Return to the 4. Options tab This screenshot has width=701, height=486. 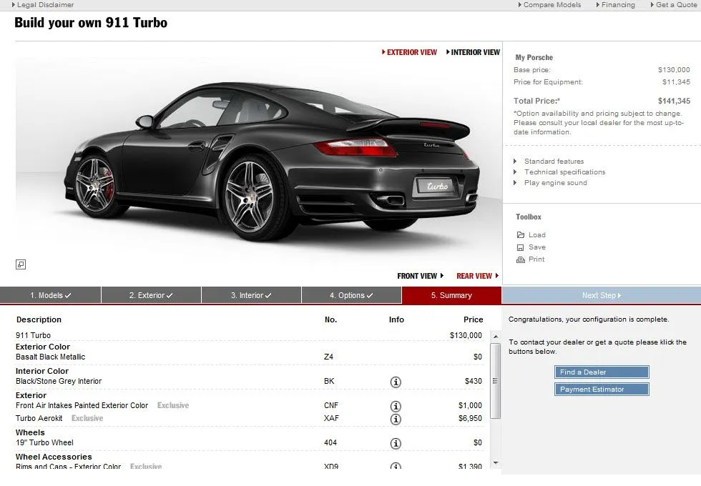[351, 295]
